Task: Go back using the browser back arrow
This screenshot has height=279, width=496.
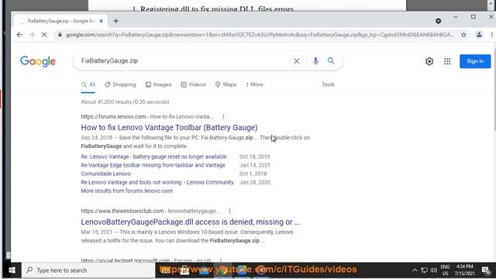Action: pyautogui.click(x=19, y=34)
